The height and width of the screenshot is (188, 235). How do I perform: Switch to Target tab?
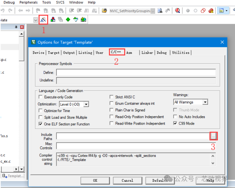(x=54, y=53)
